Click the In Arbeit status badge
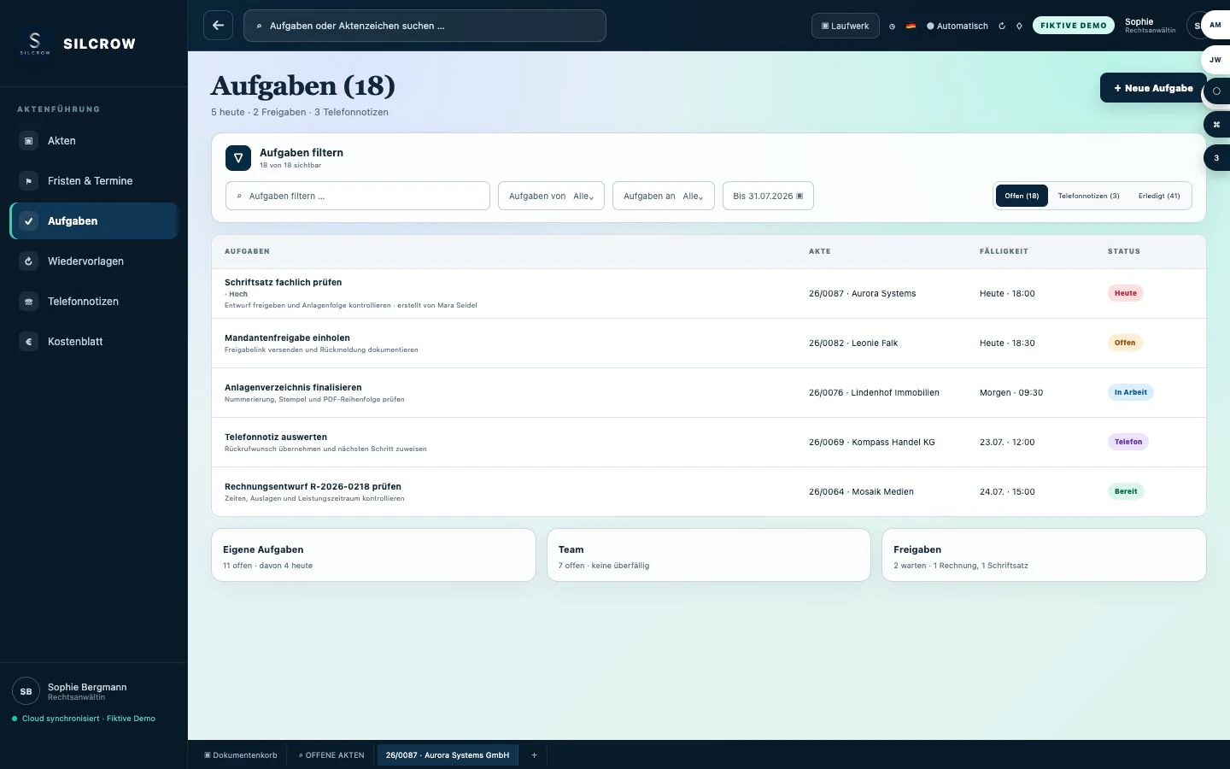 (x=1131, y=392)
